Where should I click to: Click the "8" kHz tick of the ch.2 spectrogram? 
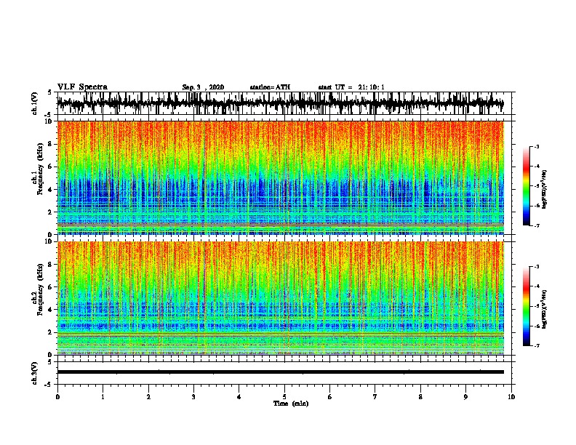[50, 265]
